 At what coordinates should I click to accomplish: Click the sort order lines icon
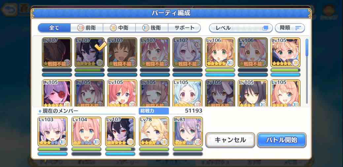pyautogui.click(x=298, y=28)
